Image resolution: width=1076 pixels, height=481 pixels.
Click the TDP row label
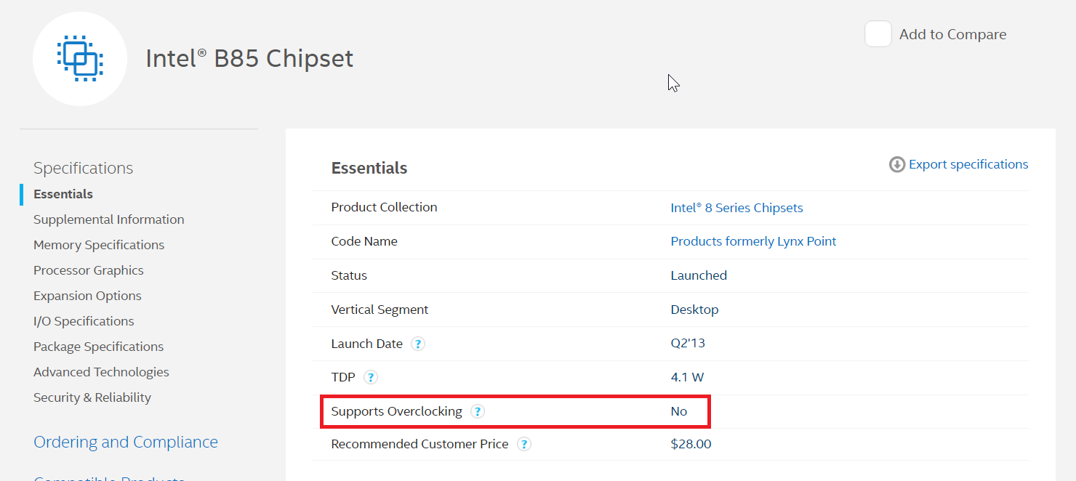tap(343, 377)
